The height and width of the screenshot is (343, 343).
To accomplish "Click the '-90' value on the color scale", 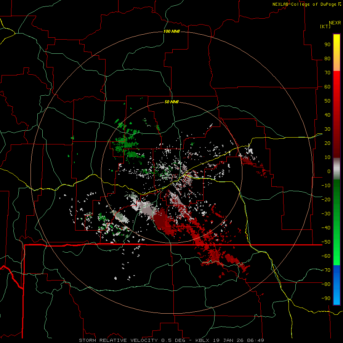I will 326,298.
